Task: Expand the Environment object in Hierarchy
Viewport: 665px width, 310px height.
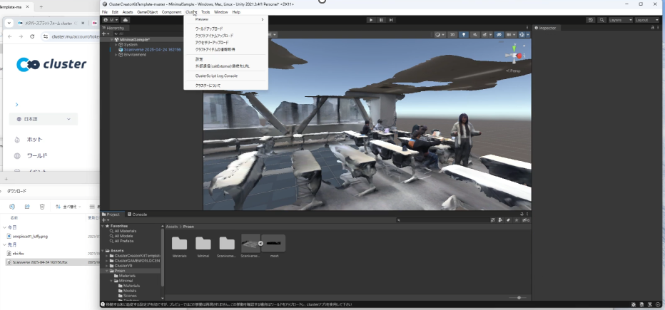Action: (116, 54)
